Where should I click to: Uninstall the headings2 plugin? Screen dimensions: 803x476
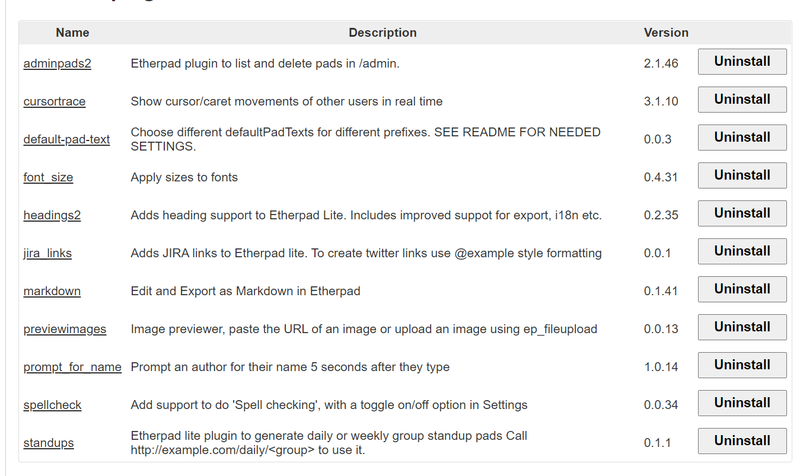(x=742, y=213)
